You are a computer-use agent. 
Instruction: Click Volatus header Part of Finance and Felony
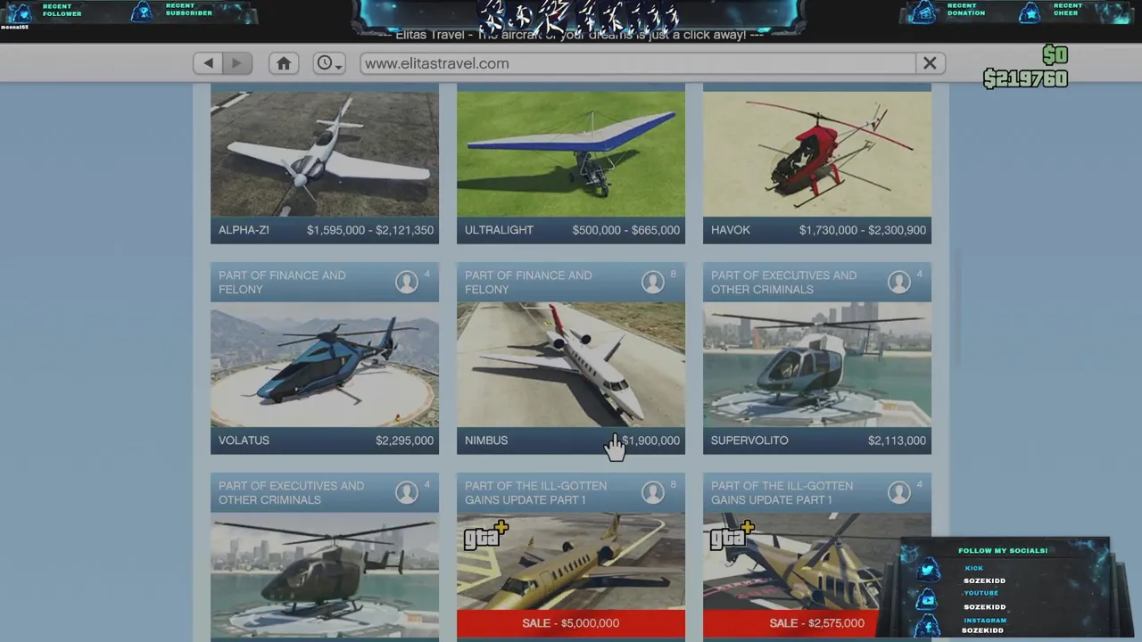tap(282, 282)
